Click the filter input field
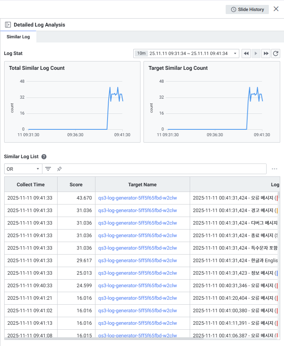Screen dimensions: 284x346 click(163, 169)
